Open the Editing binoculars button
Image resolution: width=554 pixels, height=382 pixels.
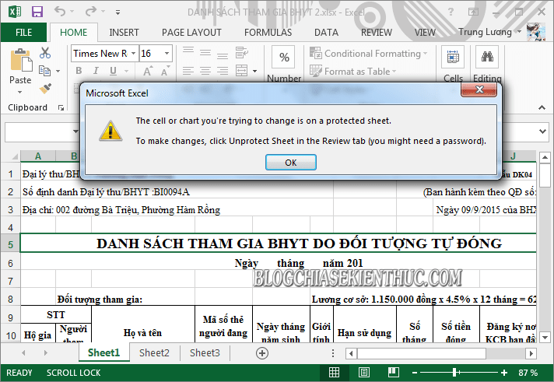pyautogui.click(x=487, y=58)
